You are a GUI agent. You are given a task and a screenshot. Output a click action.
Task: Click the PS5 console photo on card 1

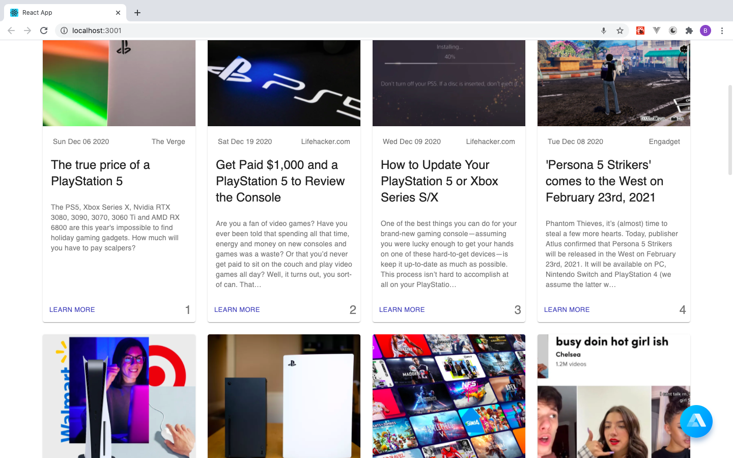coord(119,83)
